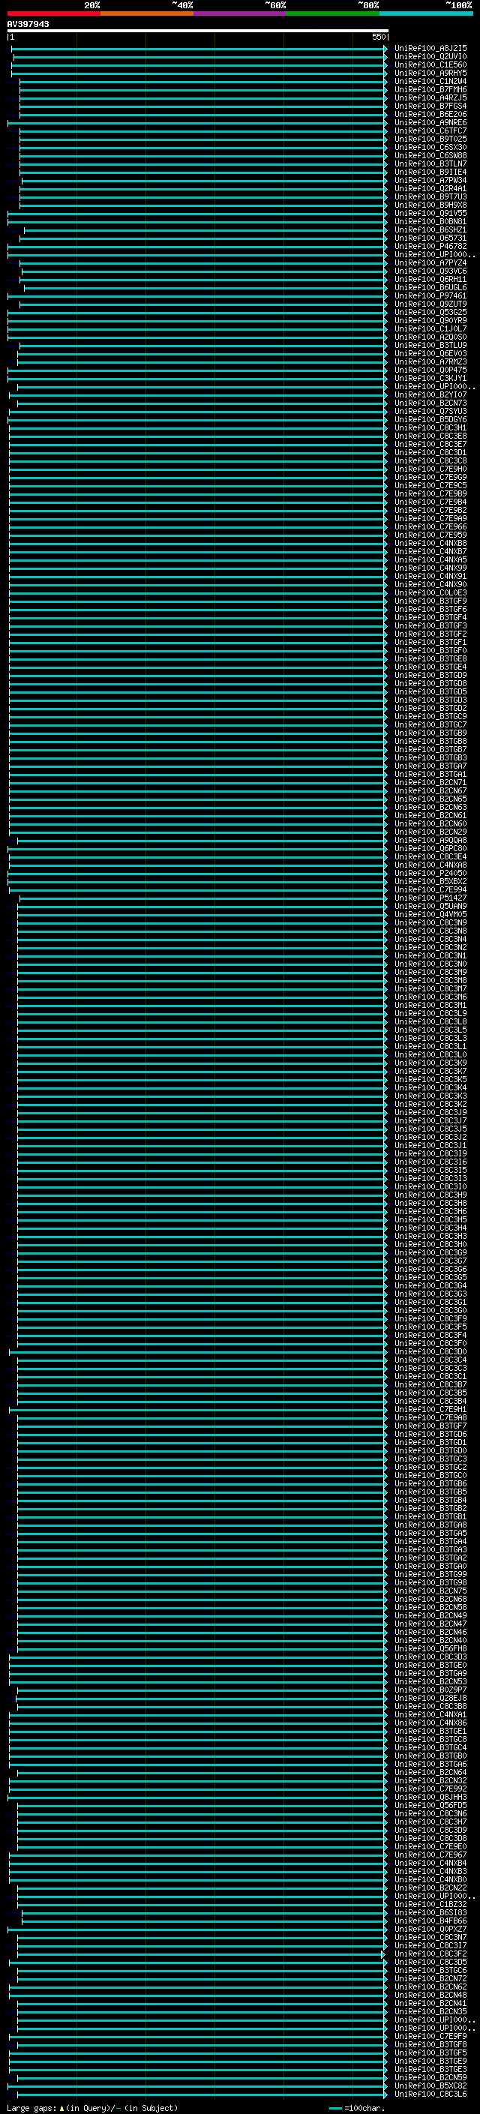Select the UniRef100_B3TGF9 label
This screenshot has height=2114, width=480.
point(430,601)
